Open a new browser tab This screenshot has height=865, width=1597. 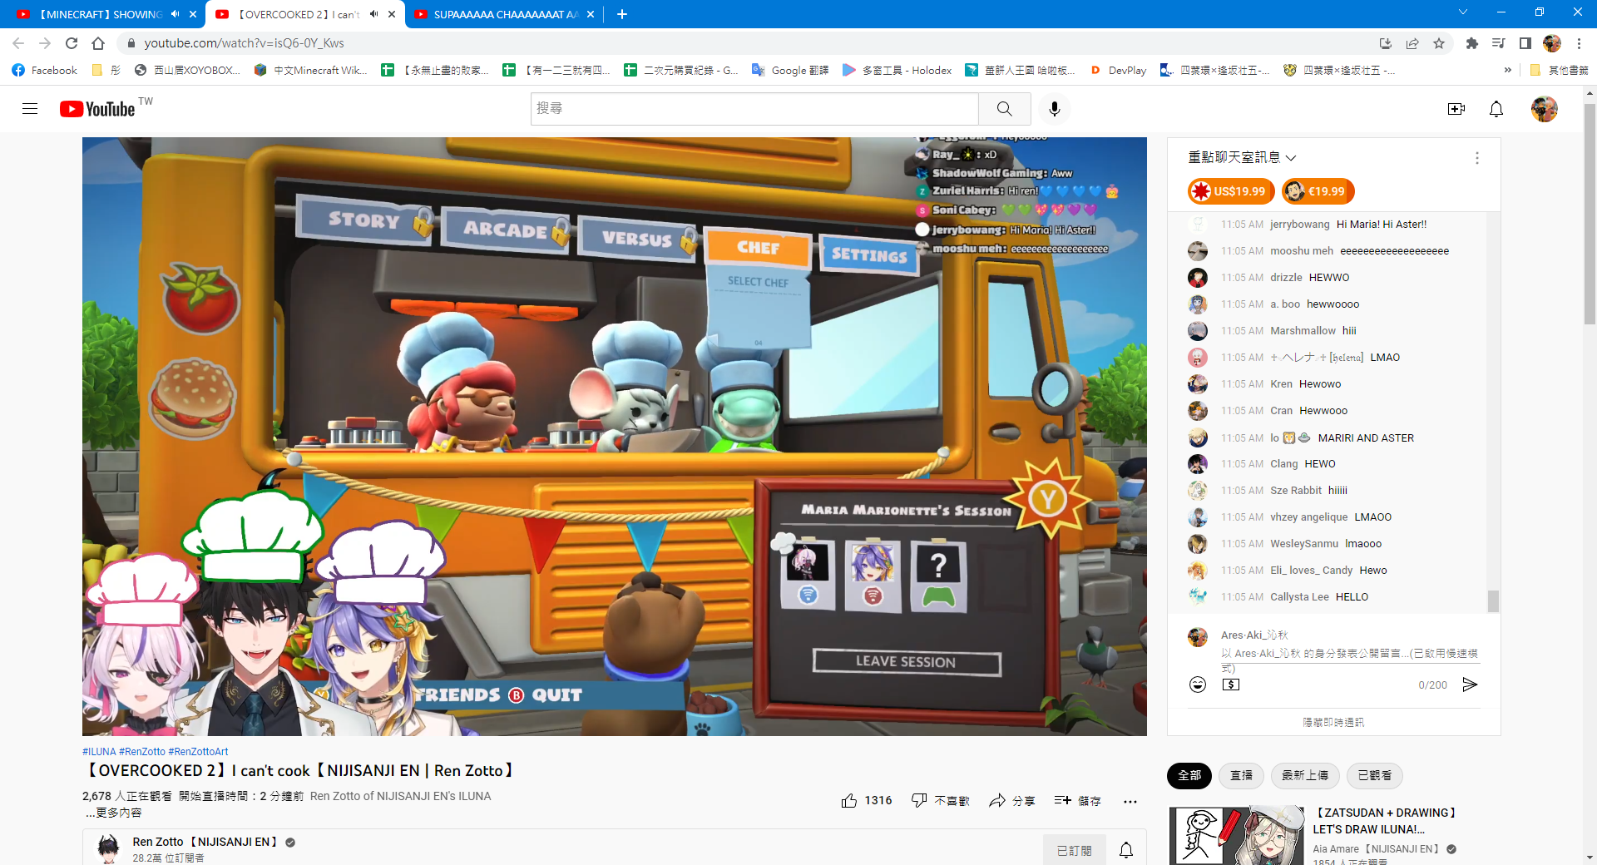click(x=622, y=14)
